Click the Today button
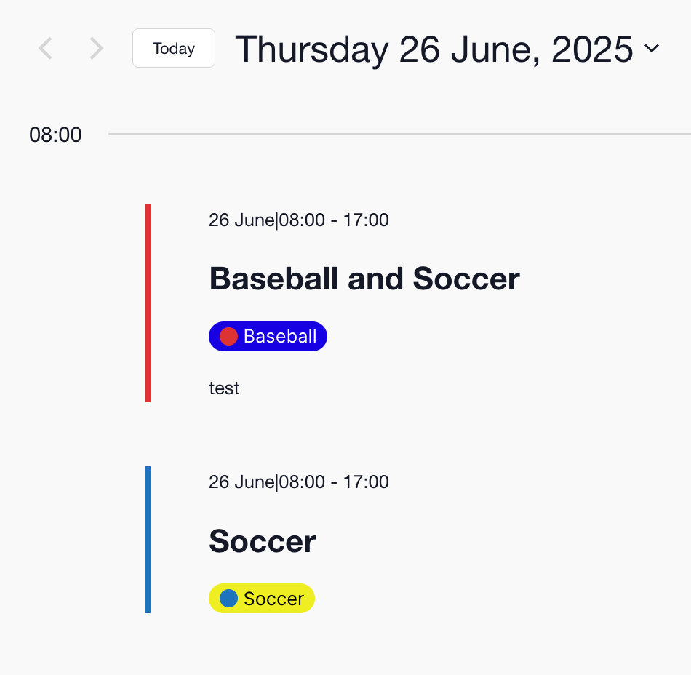The height and width of the screenshot is (675, 691). [174, 49]
